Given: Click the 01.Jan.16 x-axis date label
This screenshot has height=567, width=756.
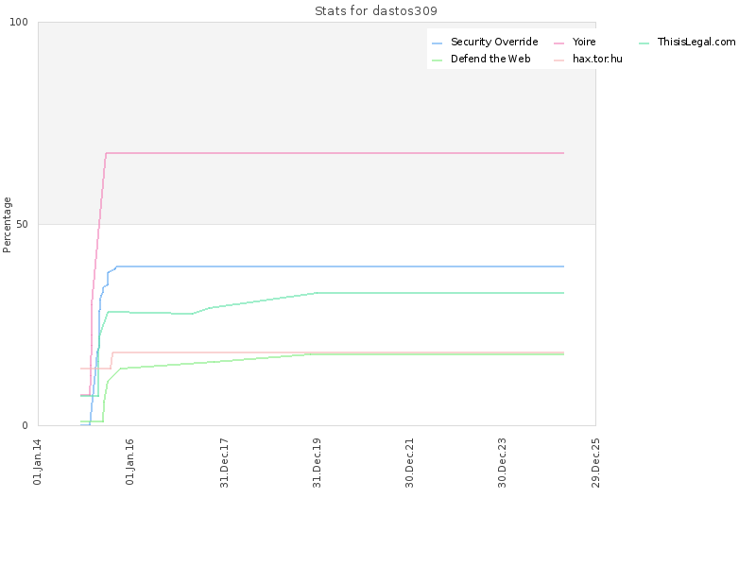Looking at the screenshot, I should click(131, 461).
